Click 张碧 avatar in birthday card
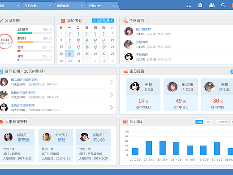The image size is (233, 175). (x=210, y=87)
